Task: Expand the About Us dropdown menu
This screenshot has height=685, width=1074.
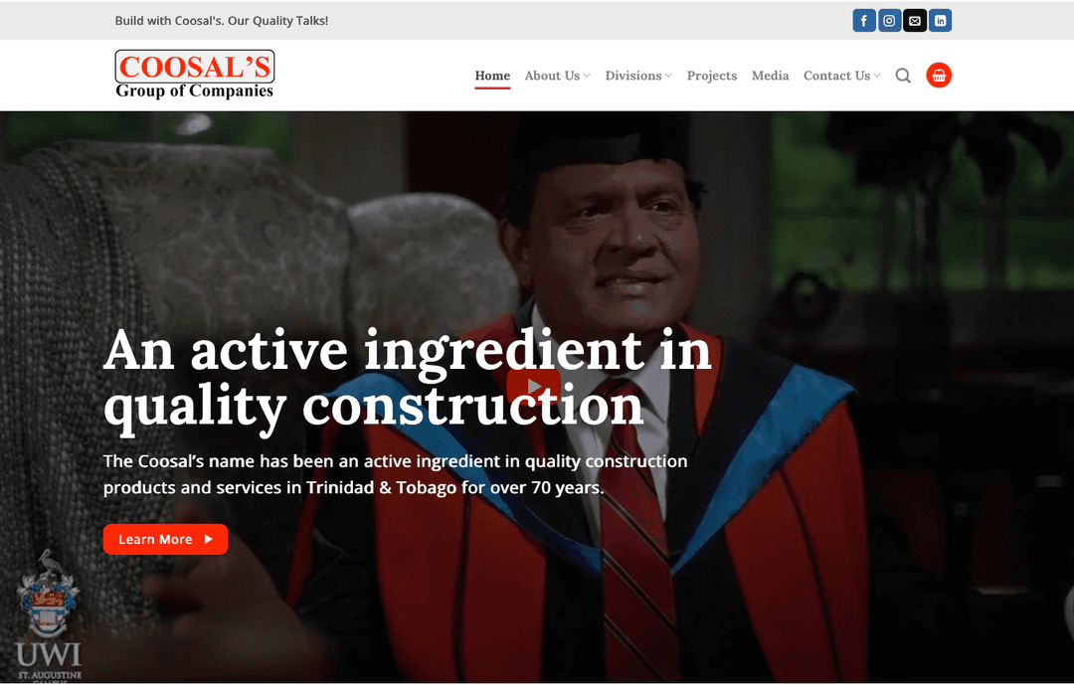Action: click(x=557, y=76)
